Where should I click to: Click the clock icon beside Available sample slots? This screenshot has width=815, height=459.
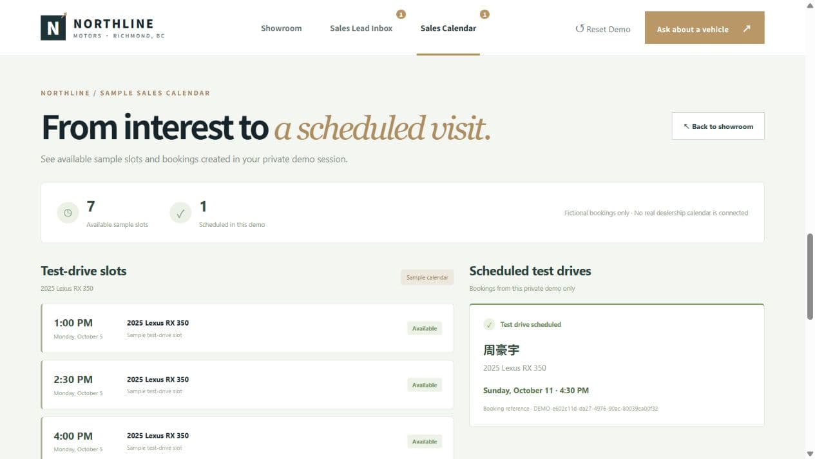[x=68, y=213]
